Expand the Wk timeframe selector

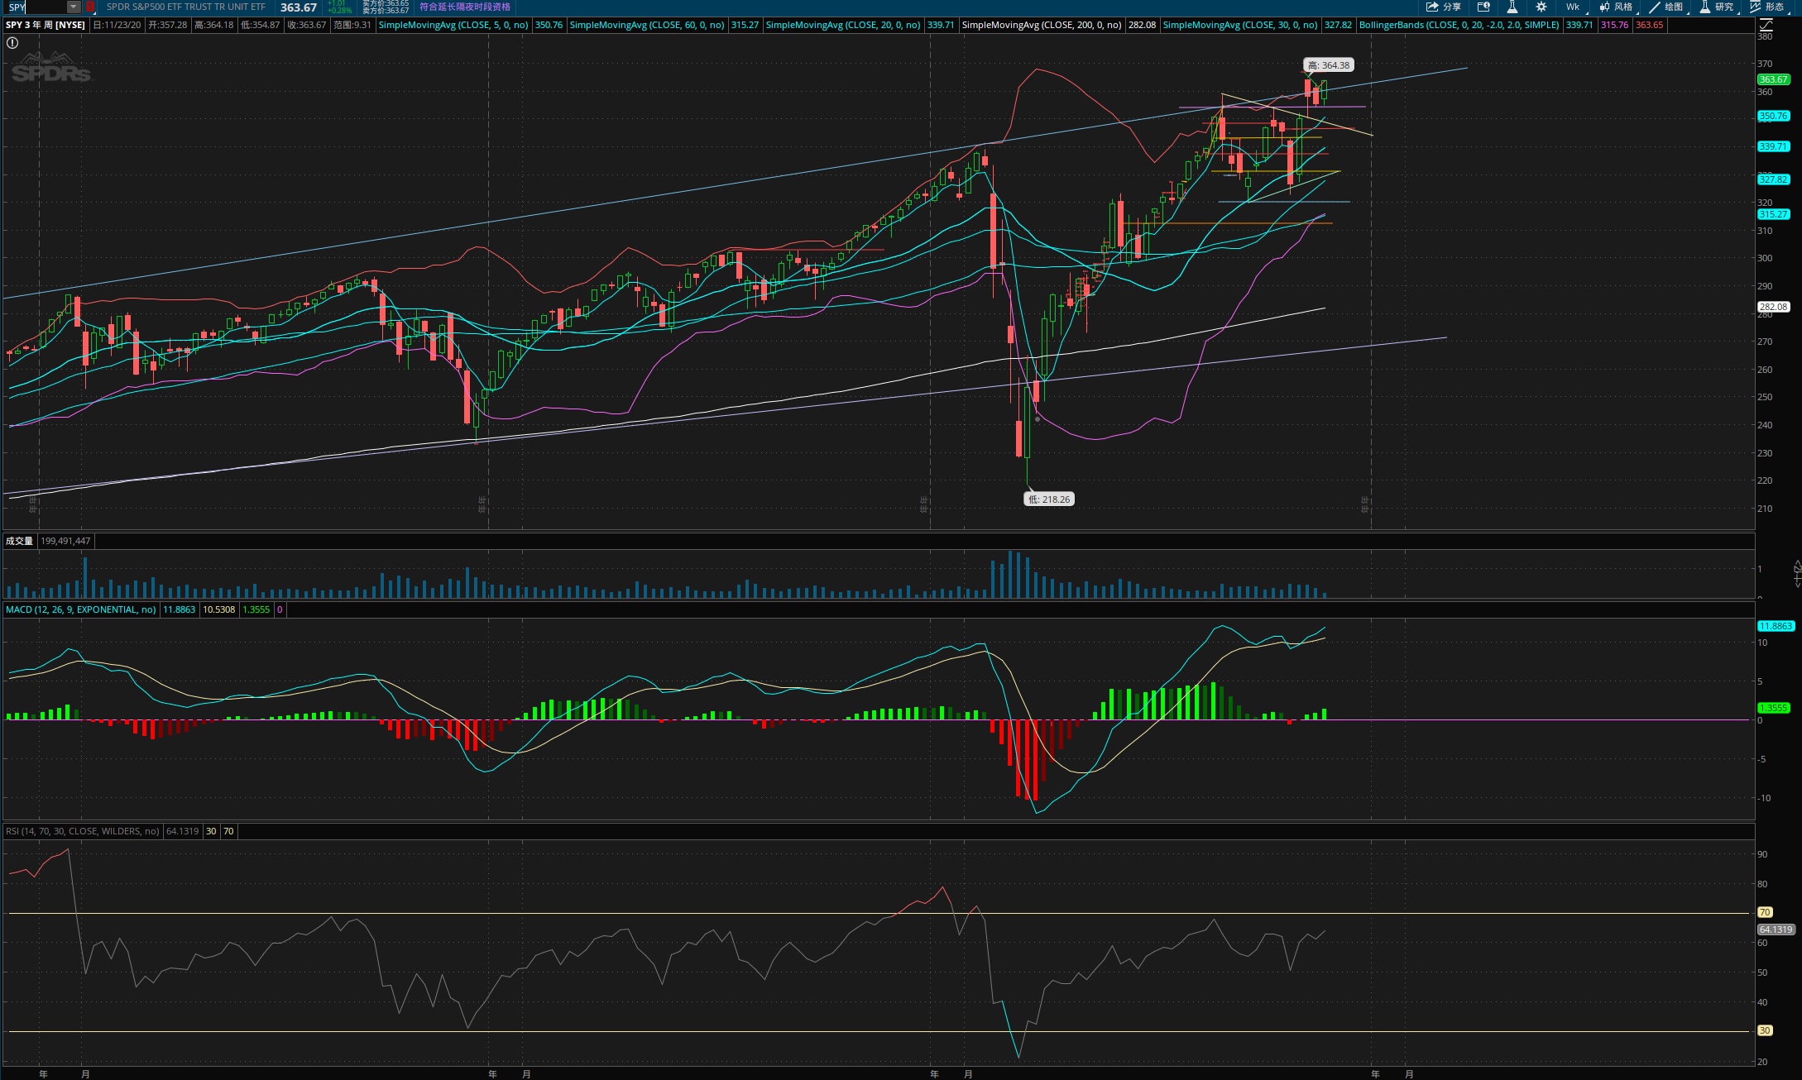[x=1574, y=7]
